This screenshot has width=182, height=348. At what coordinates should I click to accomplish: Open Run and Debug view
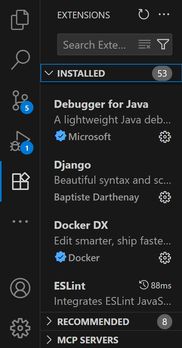coord(20,141)
